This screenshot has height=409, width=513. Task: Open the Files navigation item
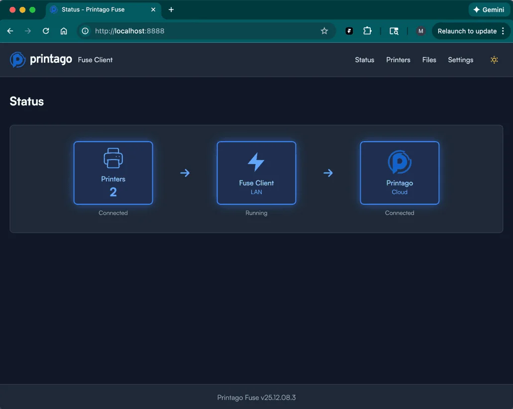(429, 60)
